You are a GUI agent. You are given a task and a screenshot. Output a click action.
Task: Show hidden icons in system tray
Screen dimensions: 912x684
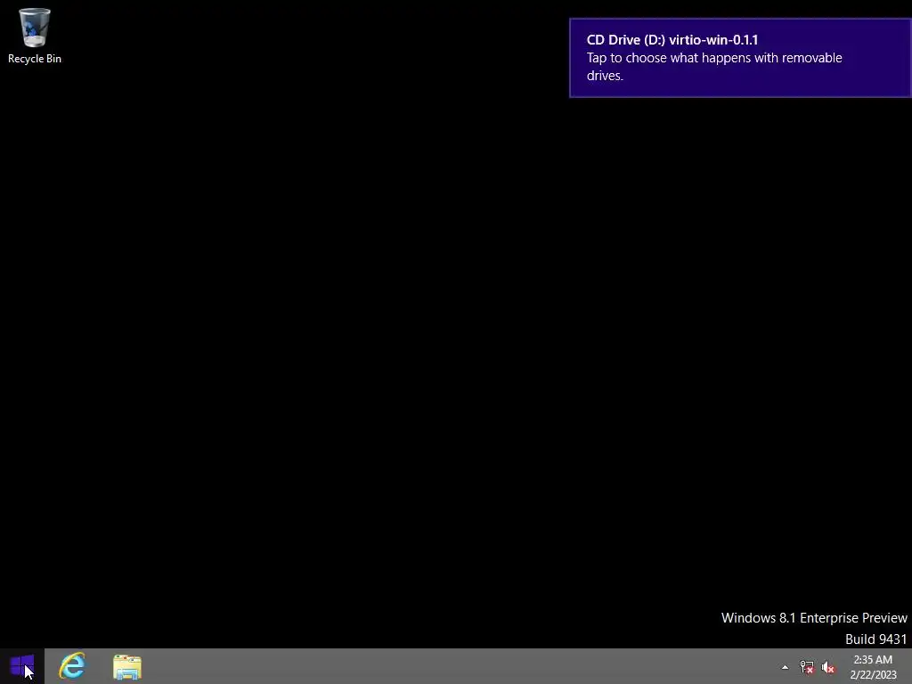785,667
